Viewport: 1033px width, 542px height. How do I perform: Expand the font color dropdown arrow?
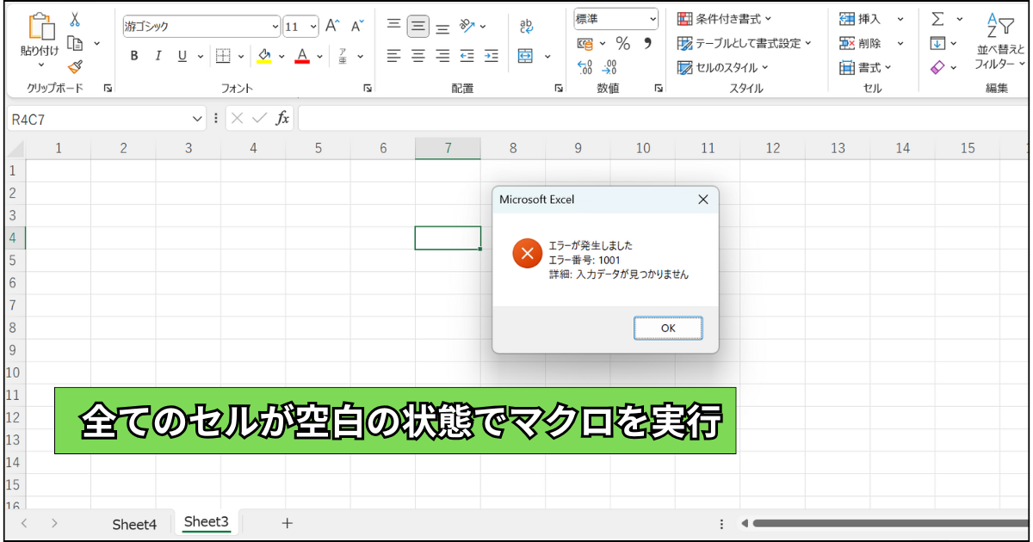click(319, 57)
